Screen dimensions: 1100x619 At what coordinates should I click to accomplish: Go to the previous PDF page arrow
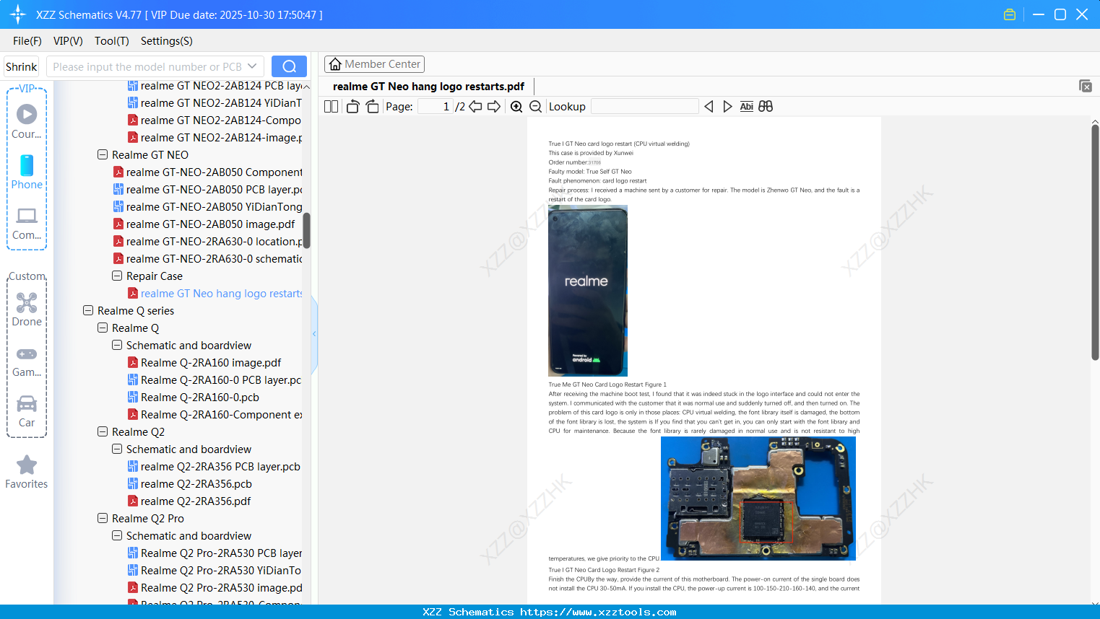(x=475, y=107)
